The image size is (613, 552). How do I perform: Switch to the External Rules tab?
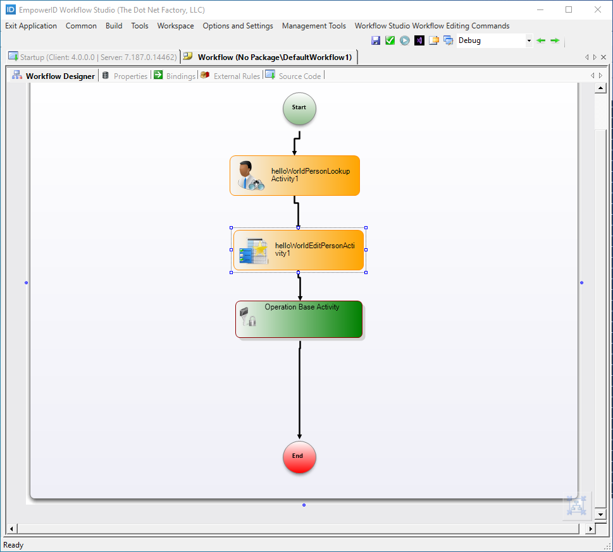pyautogui.click(x=237, y=75)
